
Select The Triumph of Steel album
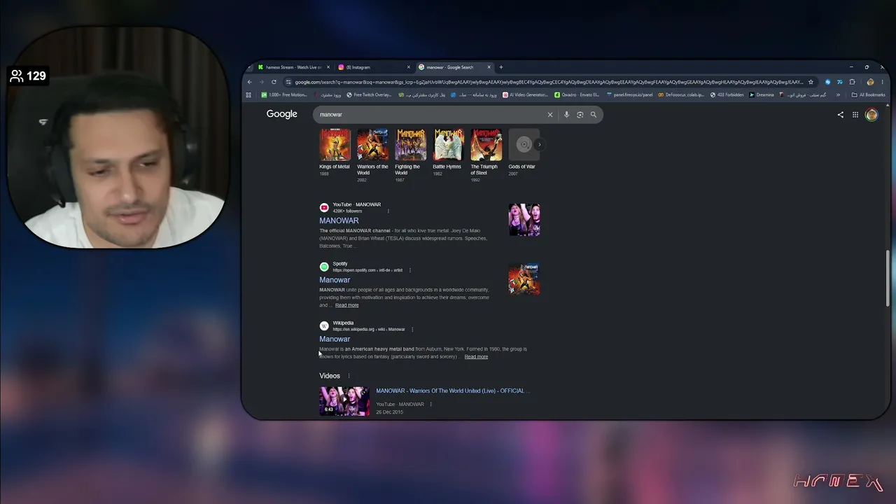486,145
